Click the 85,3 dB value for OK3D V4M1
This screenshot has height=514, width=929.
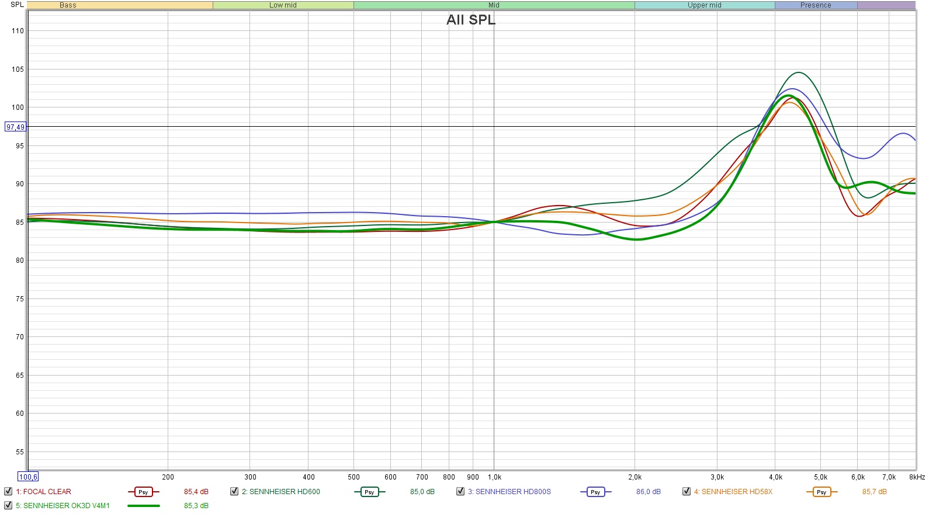pos(196,506)
